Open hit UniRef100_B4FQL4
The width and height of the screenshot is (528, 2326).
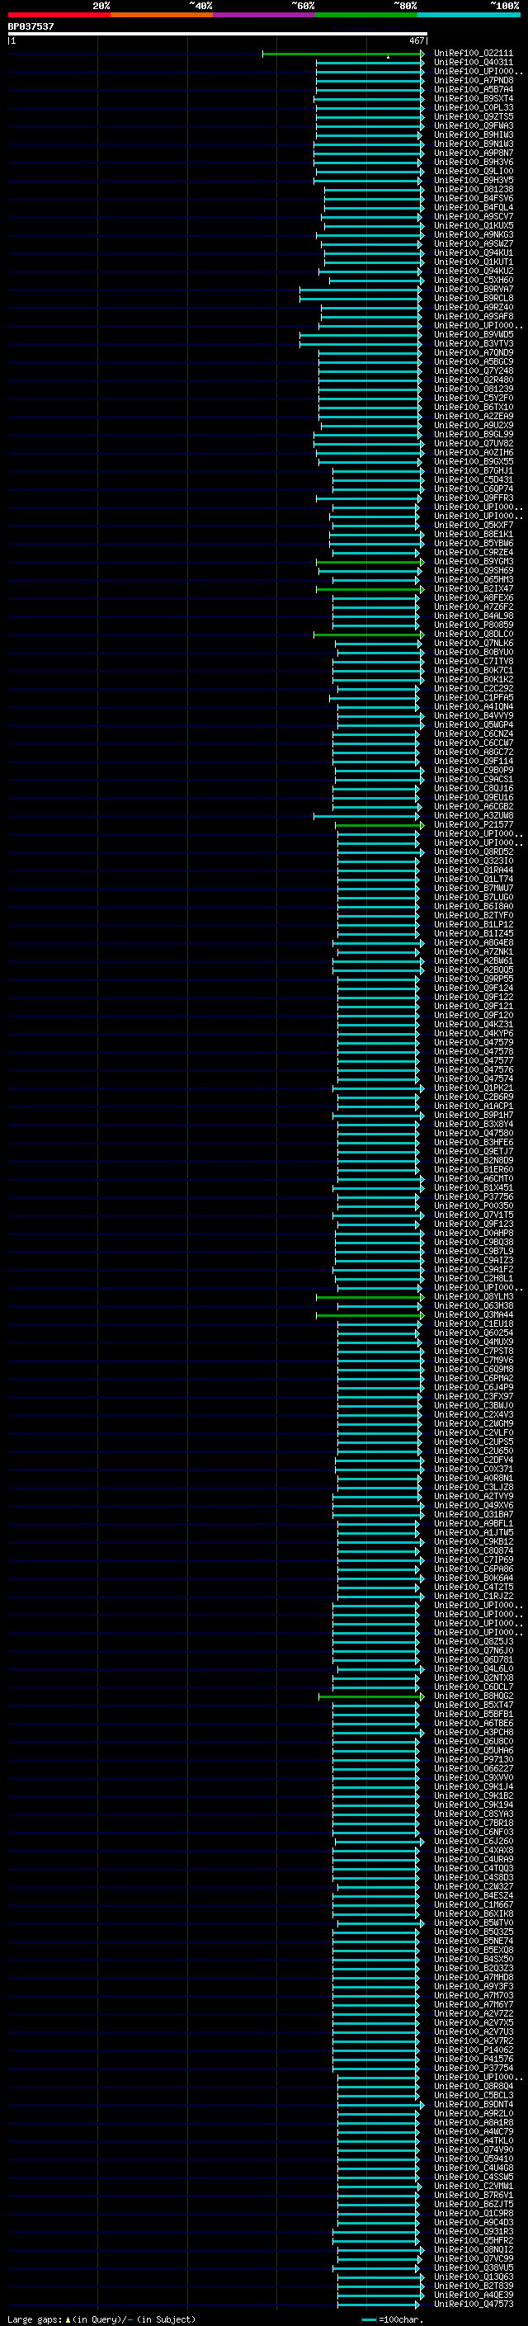coord(474,208)
